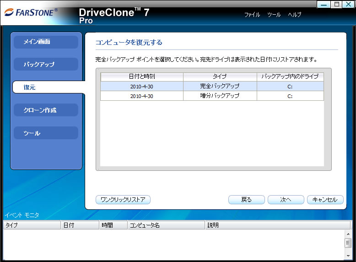Click the 説明 column header
The height and width of the screenshot is (262, 356).
tap(278, 225)
